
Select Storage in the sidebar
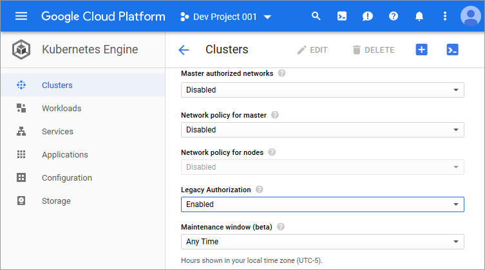83,201
